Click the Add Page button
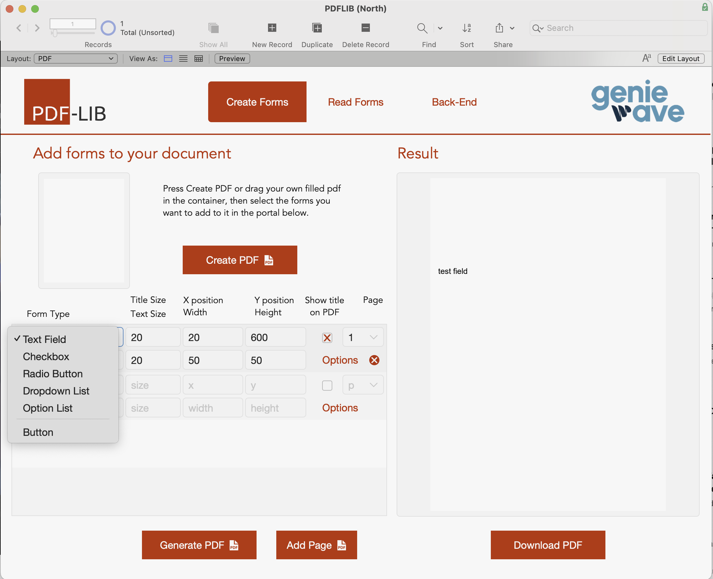This screenshot has height=579, width=713. pyautogui.click(x=317, y=545)
